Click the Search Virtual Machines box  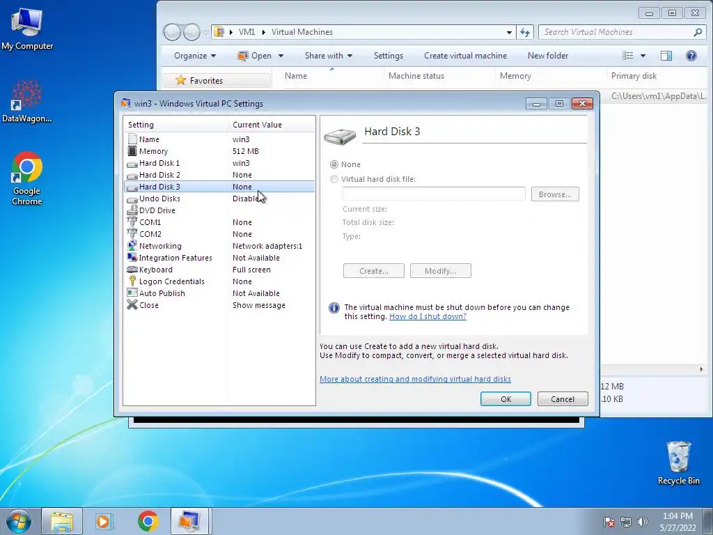(621, 32)
